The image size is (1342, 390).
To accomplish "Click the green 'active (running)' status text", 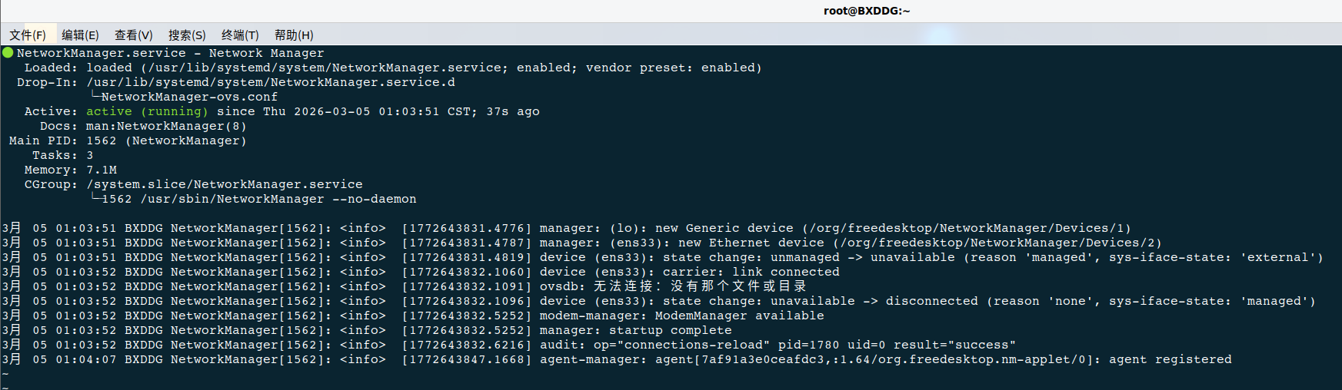I will click(147, 111).
